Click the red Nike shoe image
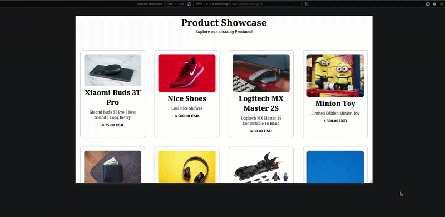The width and height of the screenshot is (445, 217). (187, 73)
